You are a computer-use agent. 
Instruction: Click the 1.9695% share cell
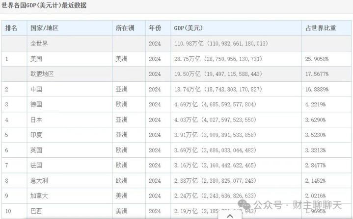click(315, 211)
